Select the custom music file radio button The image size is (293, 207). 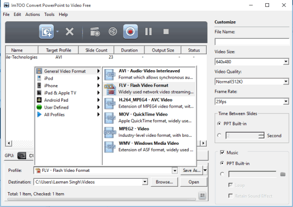click(x=222, y=174)
